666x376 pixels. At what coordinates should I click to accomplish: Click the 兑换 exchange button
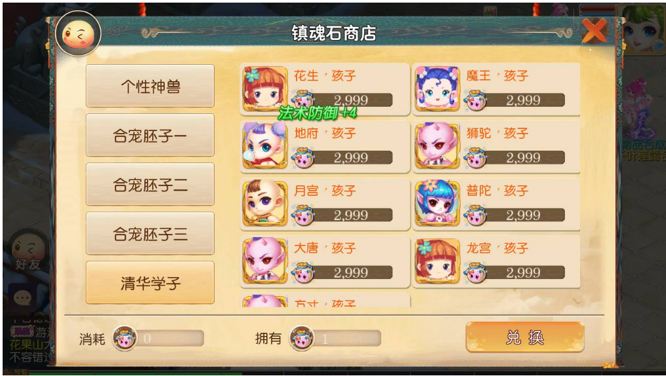click(x=525, y=337)
